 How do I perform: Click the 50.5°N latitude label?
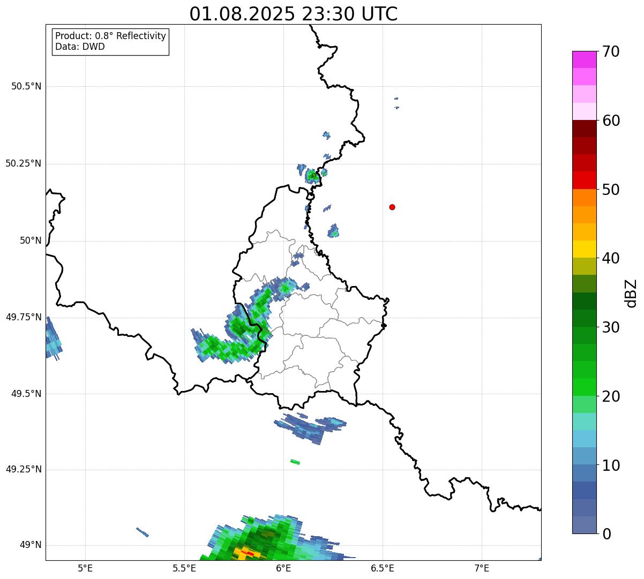26,86
